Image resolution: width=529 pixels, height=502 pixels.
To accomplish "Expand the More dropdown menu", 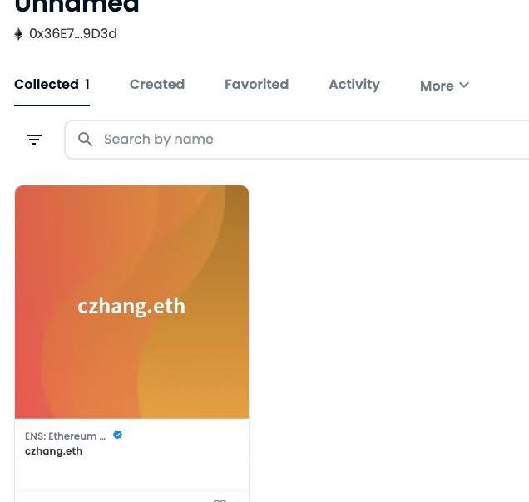I will click(445, 86).
